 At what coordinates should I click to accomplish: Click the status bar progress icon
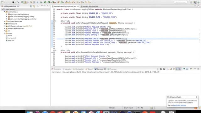point(152,108)
